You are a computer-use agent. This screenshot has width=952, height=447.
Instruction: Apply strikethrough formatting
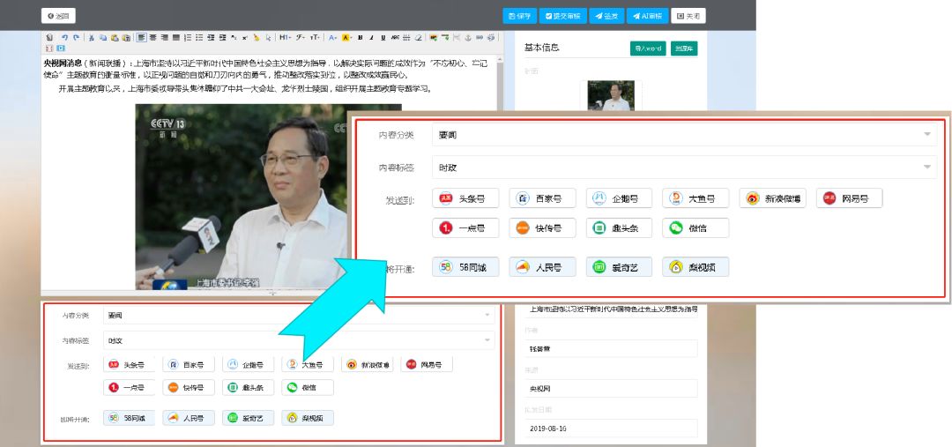pos(395,38)
